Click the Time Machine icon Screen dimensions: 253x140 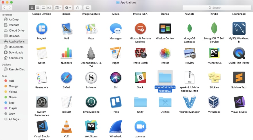pyautogui.click(x=91, y=102)
